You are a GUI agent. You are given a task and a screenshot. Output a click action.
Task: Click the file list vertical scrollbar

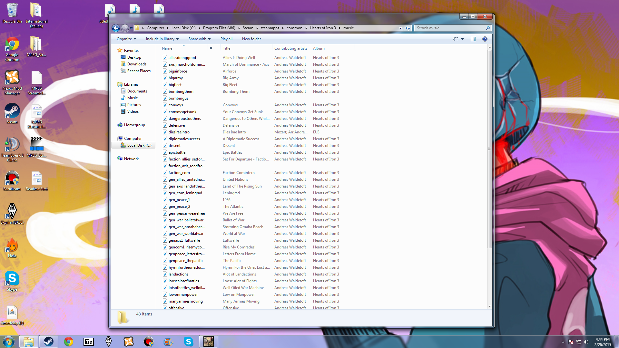pos(489,148)
